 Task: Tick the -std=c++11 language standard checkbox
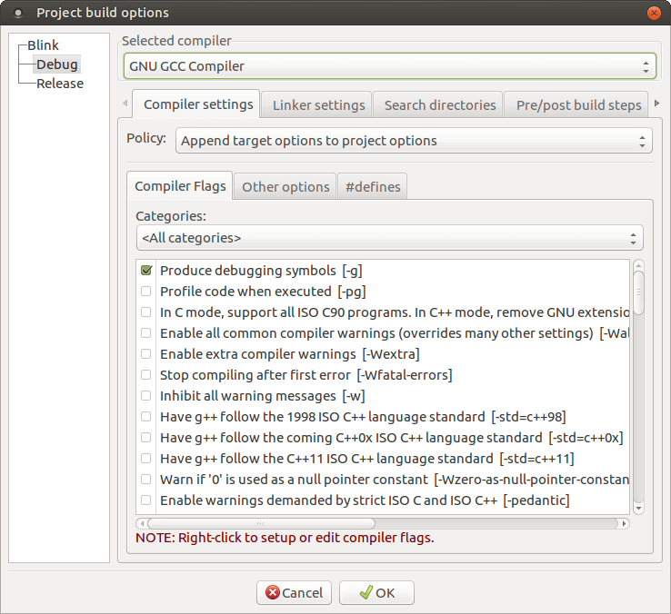pos(145,459)
